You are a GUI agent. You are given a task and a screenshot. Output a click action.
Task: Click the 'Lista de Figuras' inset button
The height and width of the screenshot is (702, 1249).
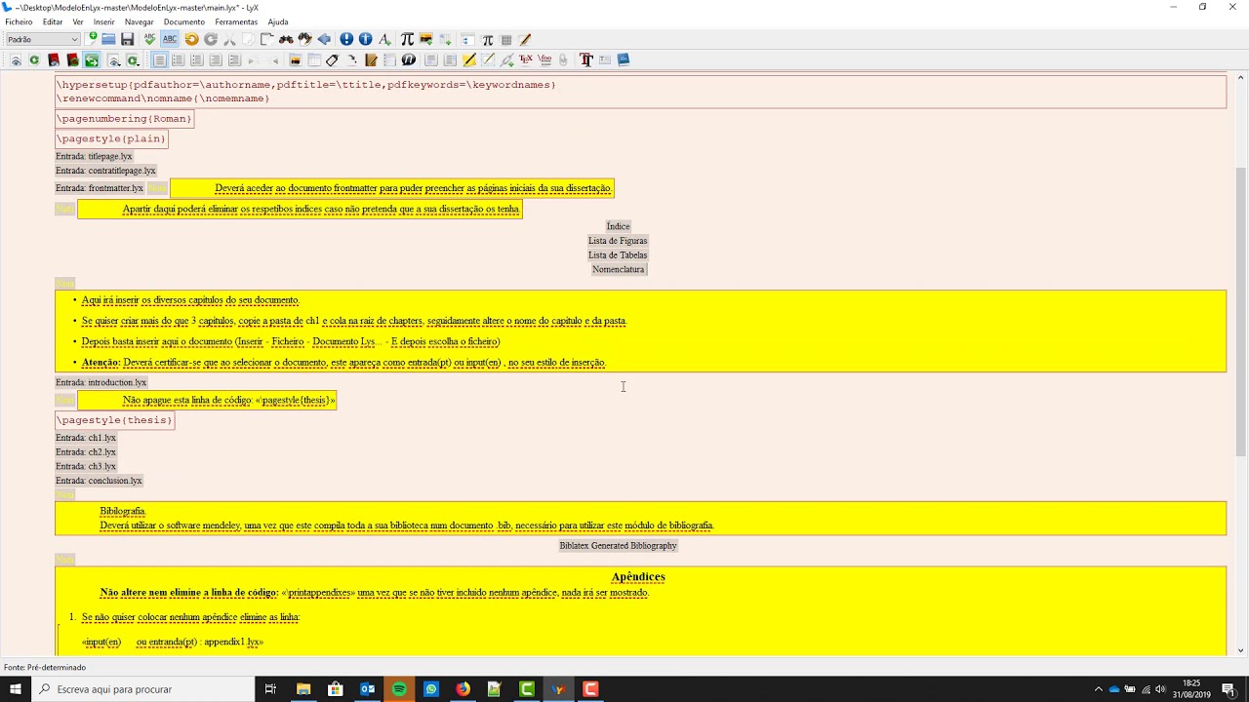pos(618,241)
